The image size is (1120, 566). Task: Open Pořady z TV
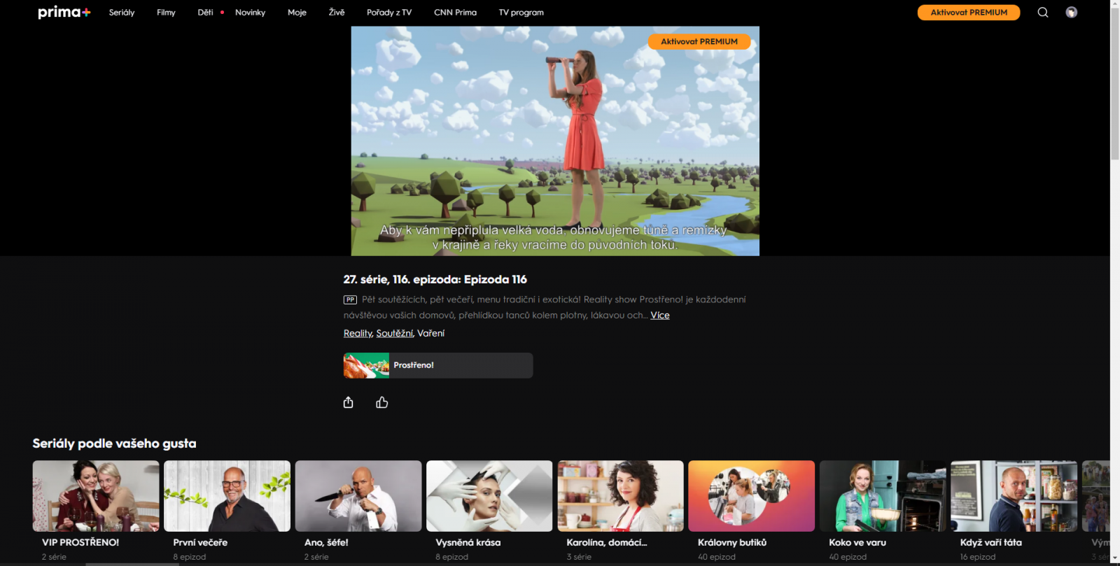[x=389, y=13]
